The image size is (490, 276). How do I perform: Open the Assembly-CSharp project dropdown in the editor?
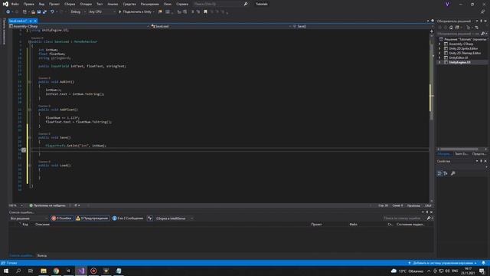point(80,26)
